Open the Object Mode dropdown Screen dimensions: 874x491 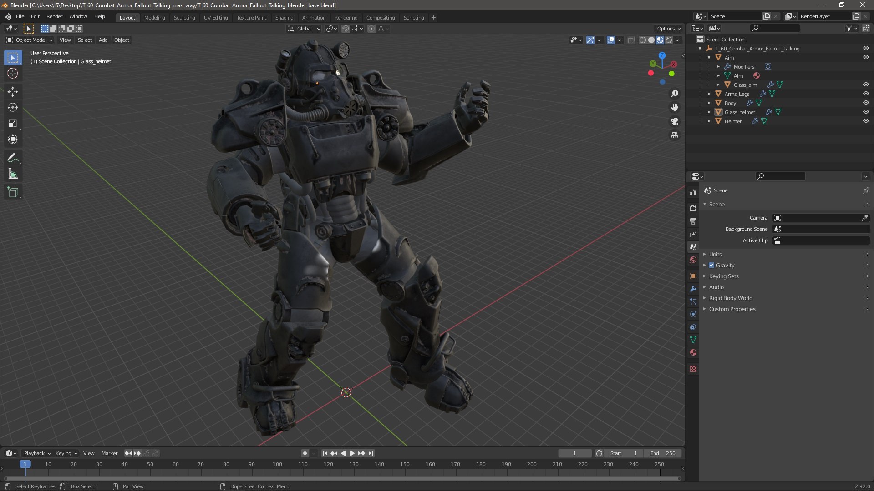coord(29,40)
